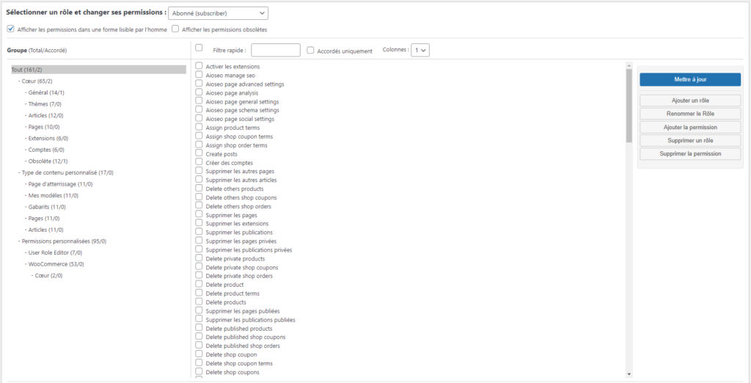Select Général (14/1) group
The image size is (751, 383).
point(46,92)
